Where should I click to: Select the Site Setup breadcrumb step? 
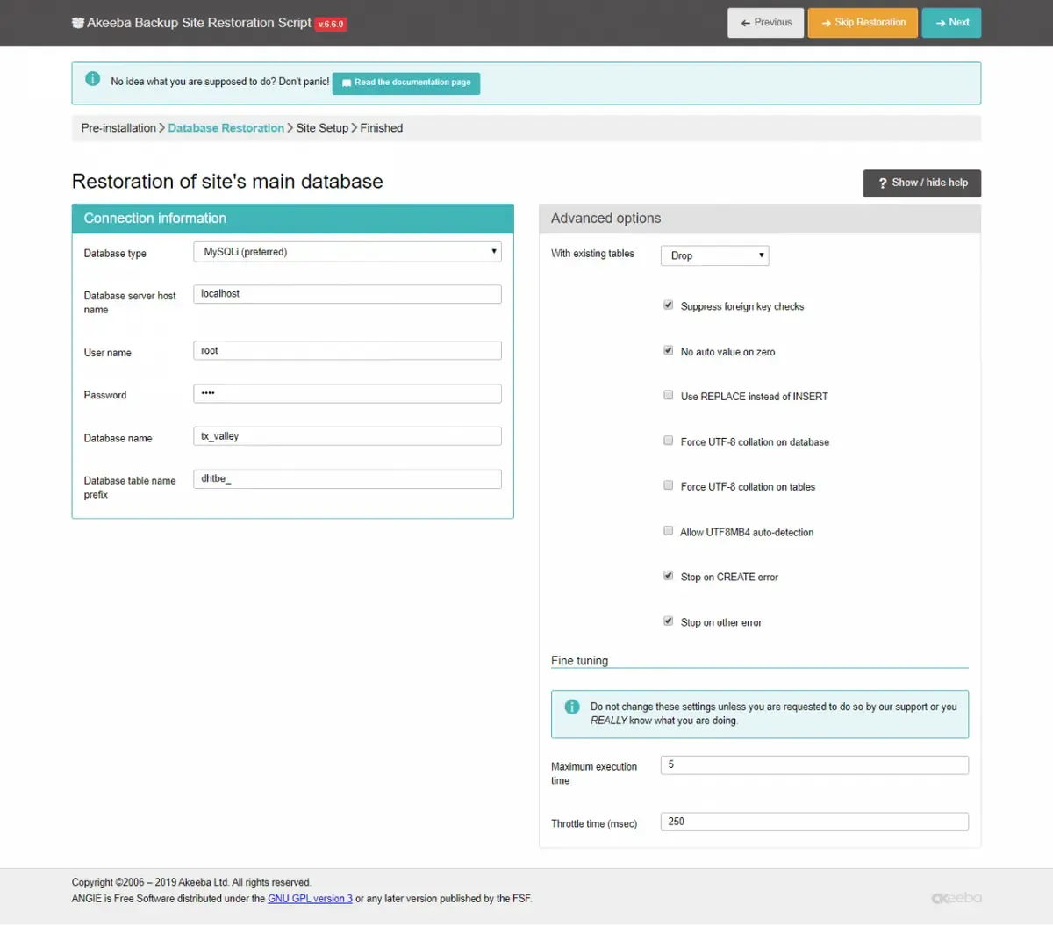(x=322, y=128)
